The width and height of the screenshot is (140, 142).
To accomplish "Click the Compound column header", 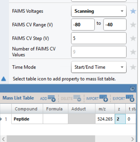I will point(27,109).
